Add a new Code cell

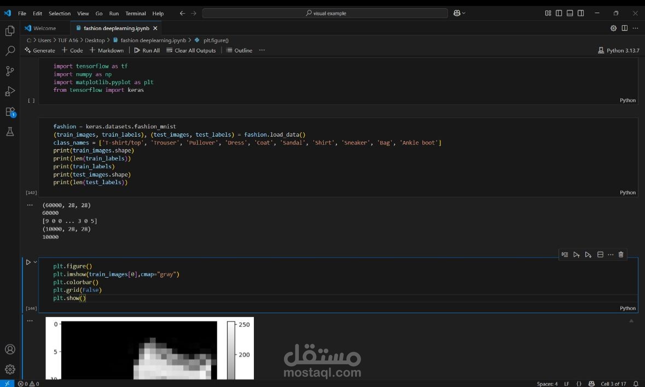click(72, 50)
